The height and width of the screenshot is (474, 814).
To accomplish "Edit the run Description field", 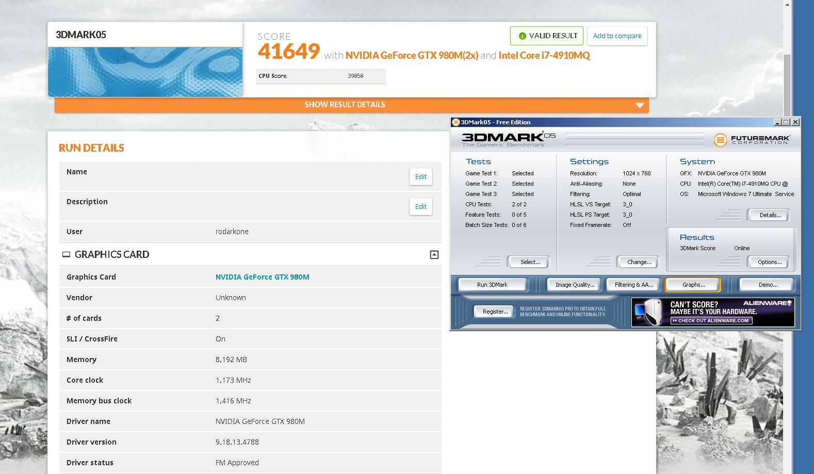I will [x=421, y=207].
